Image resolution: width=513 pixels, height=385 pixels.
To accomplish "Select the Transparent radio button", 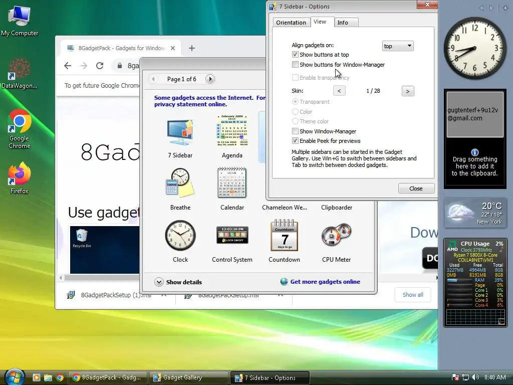I will [295, 101].
